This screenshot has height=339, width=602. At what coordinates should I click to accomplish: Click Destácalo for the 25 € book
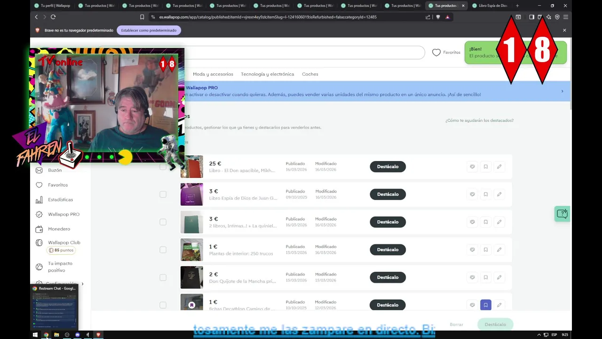(x=388, y=167)
